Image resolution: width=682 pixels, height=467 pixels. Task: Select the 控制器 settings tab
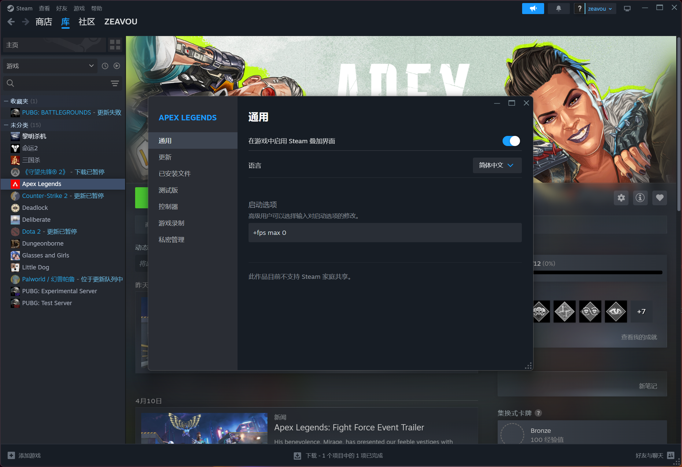pos(193,207)
